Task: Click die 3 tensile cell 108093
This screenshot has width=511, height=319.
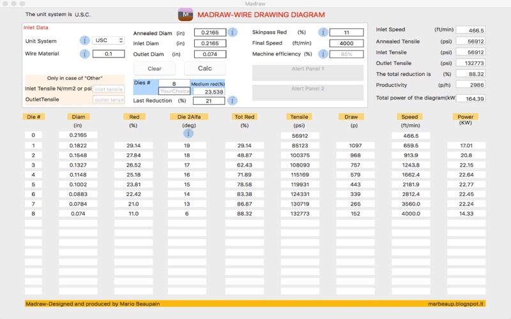Action: [300, 165]
